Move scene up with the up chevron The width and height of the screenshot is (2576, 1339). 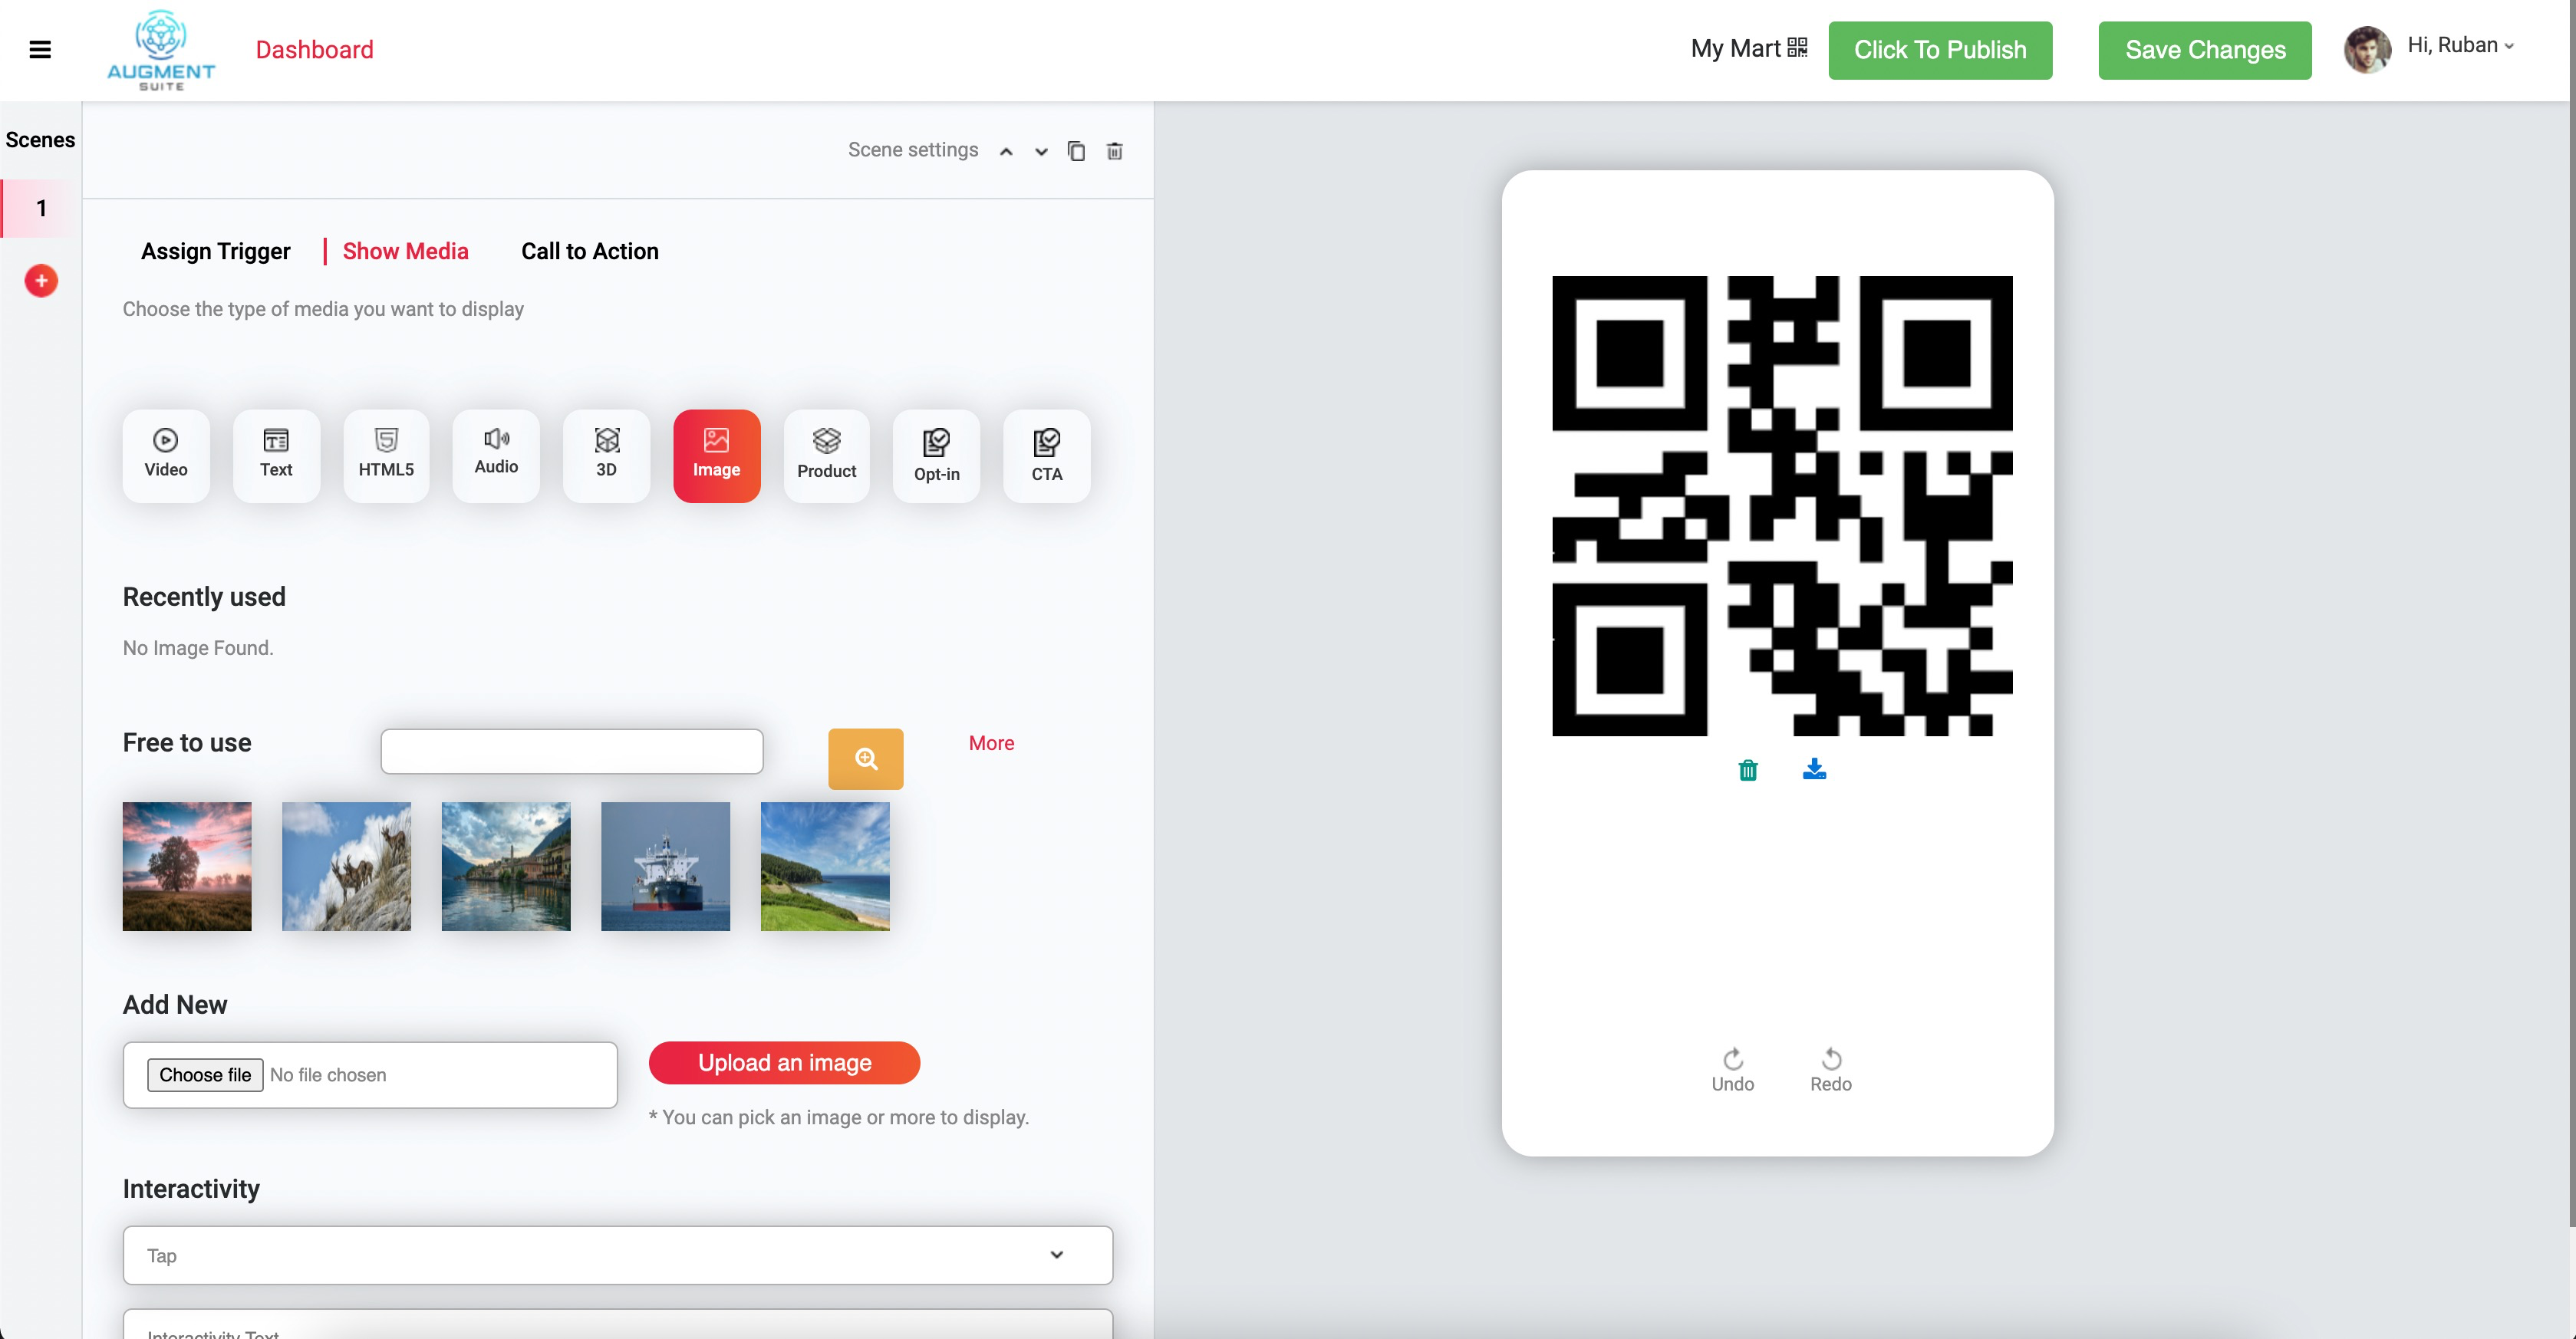pos(1006,152)
